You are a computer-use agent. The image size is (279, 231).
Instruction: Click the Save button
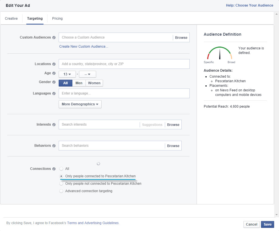(268, 224)
